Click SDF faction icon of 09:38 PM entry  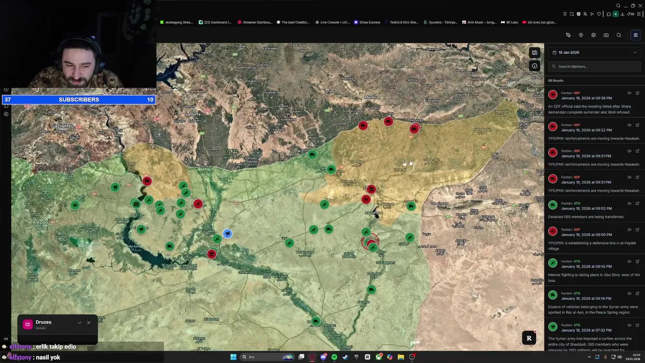(x=553, y=95)
